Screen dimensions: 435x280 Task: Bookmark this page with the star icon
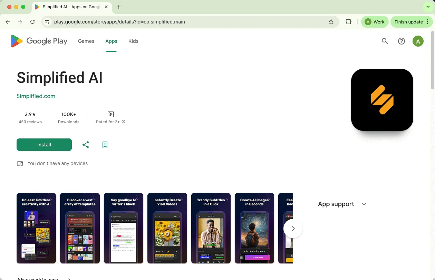331,22
